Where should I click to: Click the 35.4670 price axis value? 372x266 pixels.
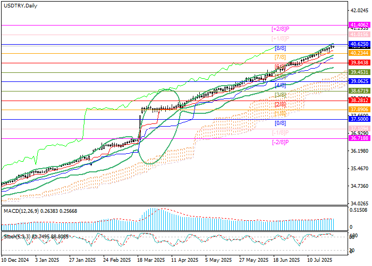click(x=359, y=169)
